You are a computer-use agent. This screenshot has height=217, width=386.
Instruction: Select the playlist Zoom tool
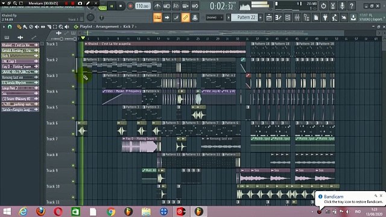(61, 27)
